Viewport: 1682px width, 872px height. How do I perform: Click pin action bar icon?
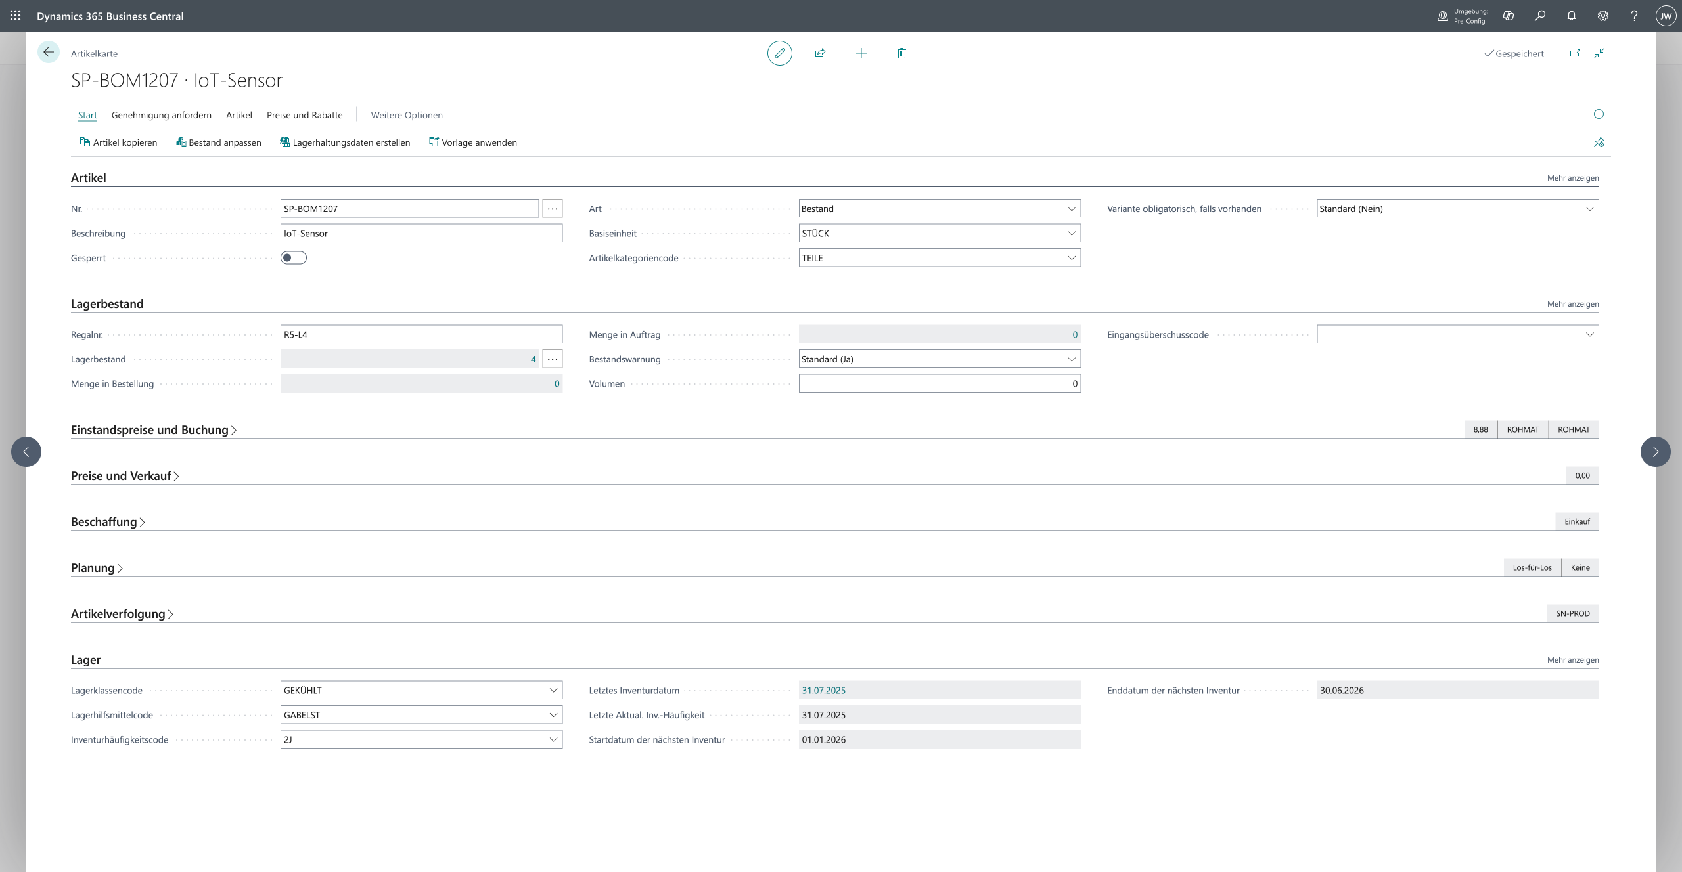point(1599,142)
